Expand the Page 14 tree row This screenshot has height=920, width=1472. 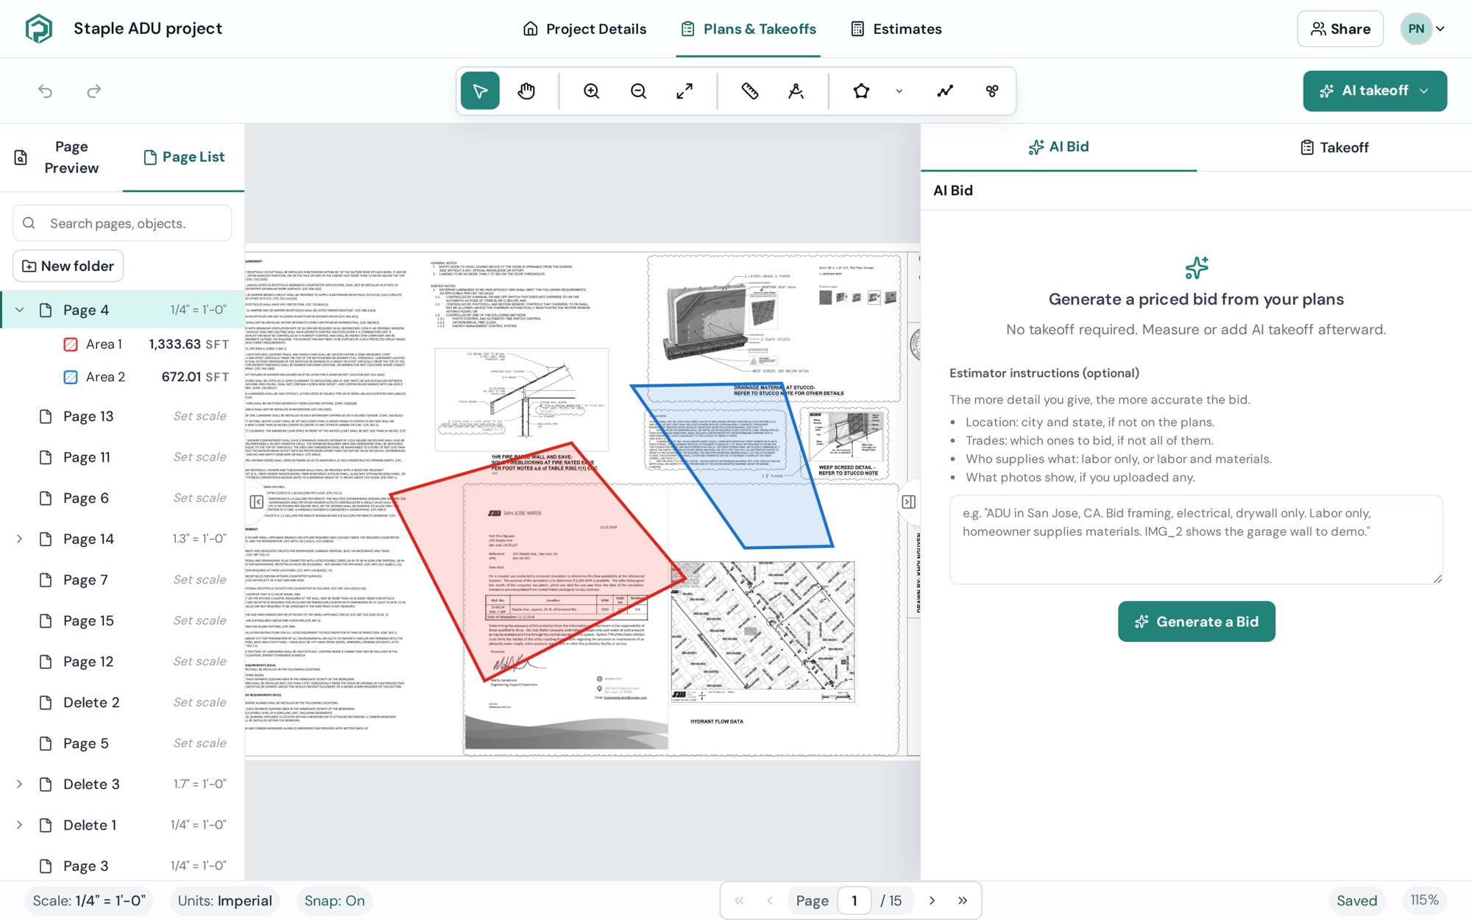[20, 539]
